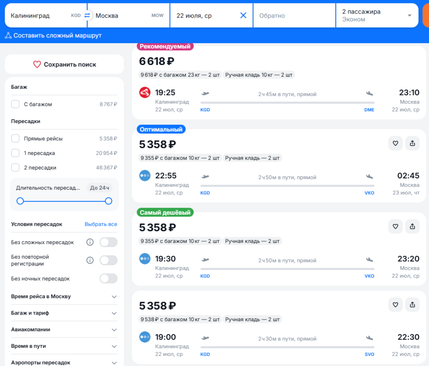Favorite the Самый дешёвый 19:30 flight
The width and height of the screenshot is (429, 366).
(x=395, y=226)
